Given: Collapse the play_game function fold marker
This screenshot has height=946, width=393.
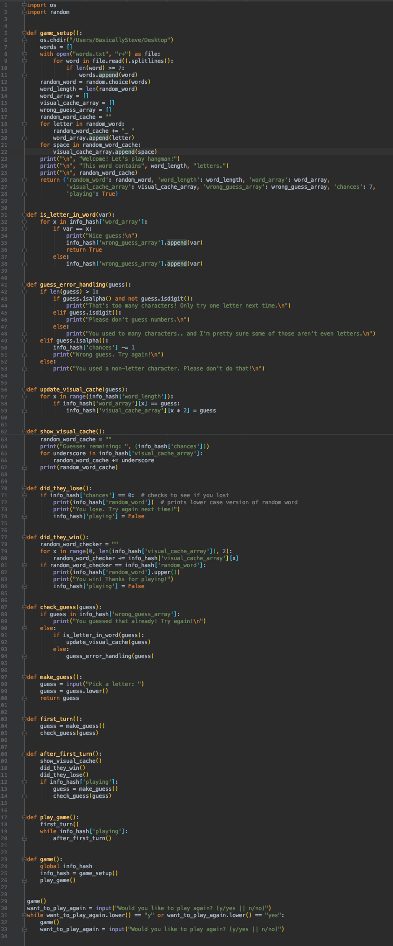Looking at the screenshot, I should (24, 817).
